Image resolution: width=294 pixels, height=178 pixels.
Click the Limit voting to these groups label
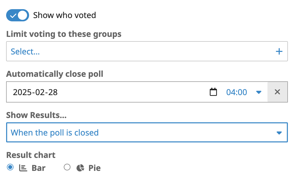64,34
